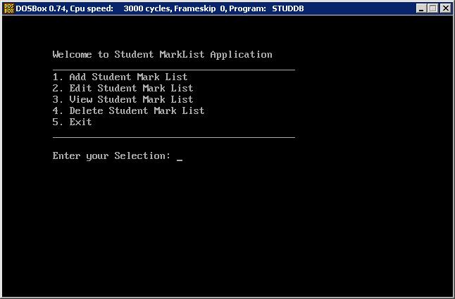Minimize the DOSBox window

(x=421, y=8)
